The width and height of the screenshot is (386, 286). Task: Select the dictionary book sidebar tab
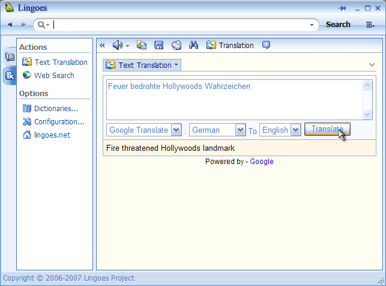pyautogui.click(x=10, y=56)
